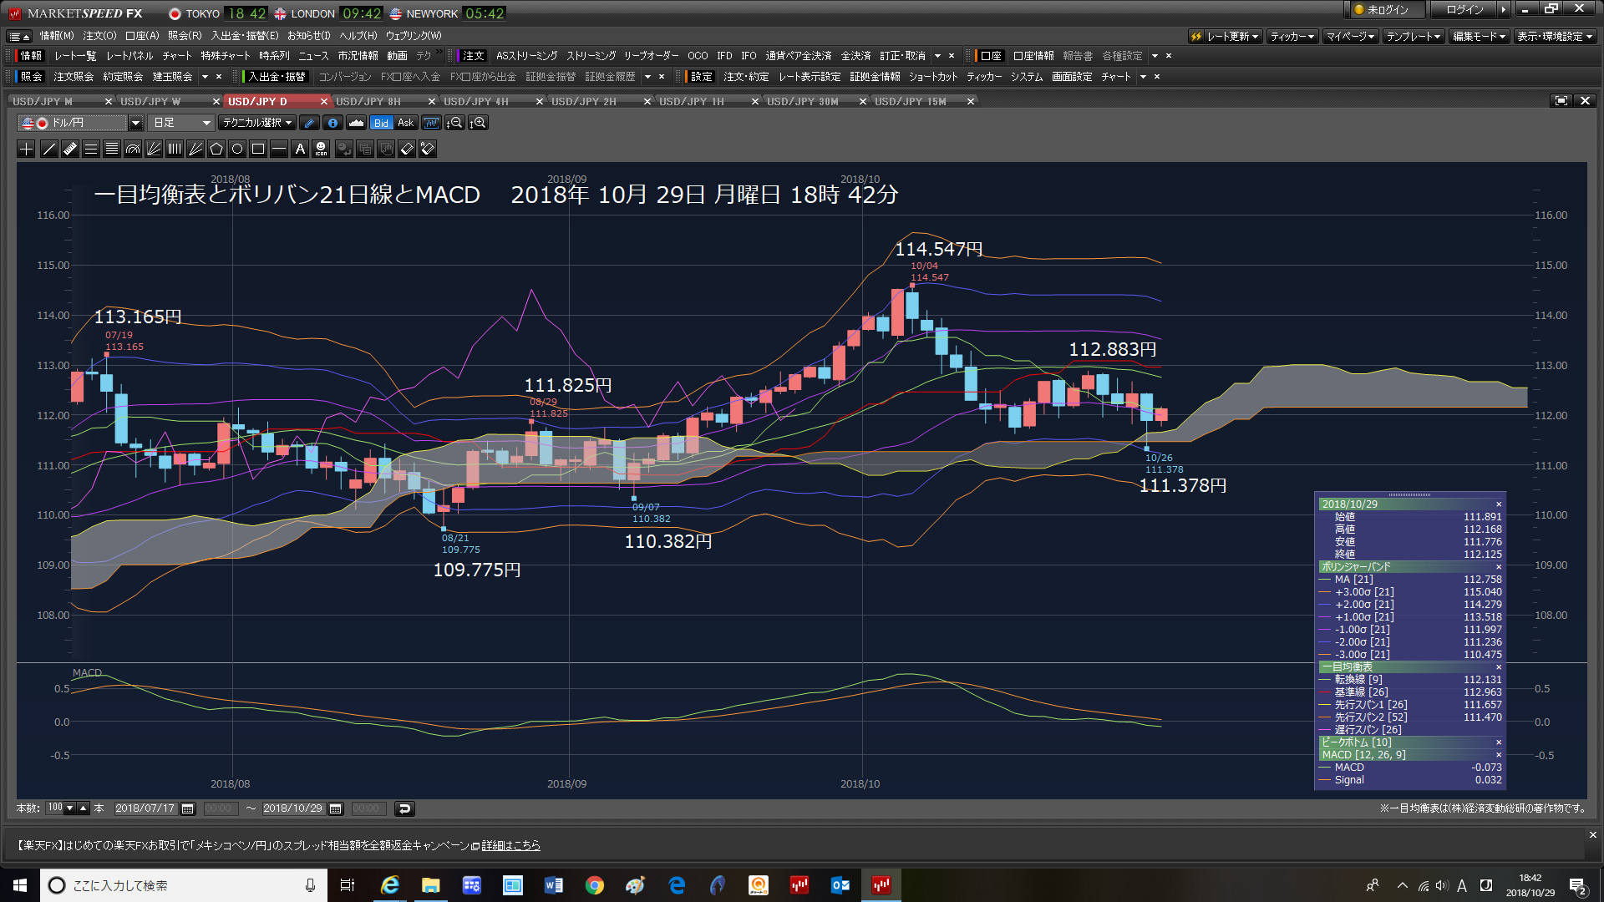Expand the テクニカル選択 dropdown
Screen dimensions: 1604x902
(x=257, y=123)
